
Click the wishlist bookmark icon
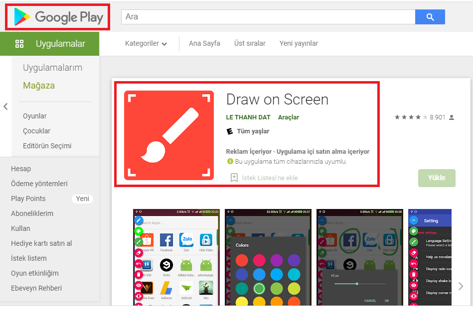pyautogui.click(x=234, y=178)
